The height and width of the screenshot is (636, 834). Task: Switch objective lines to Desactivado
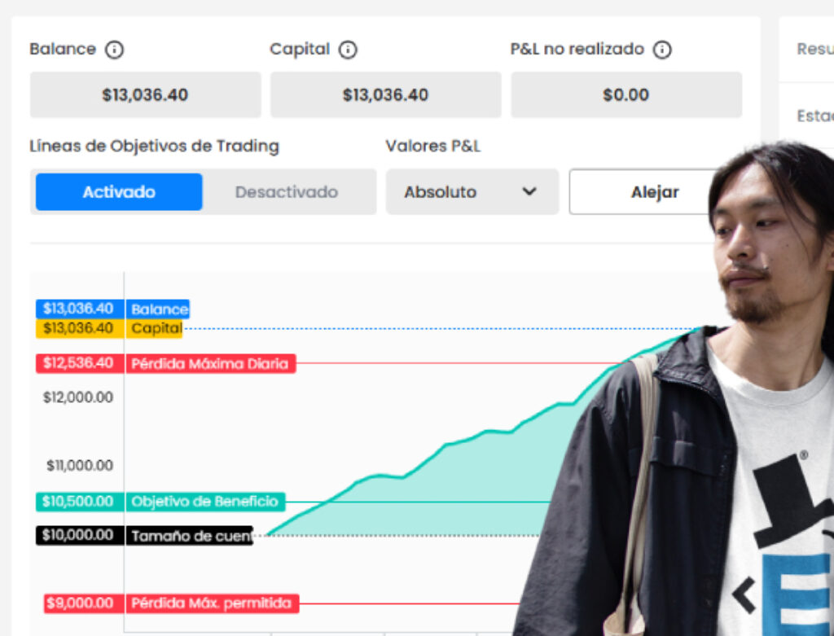point(286,192)
